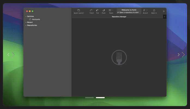
Task: Close the Fork window with red button
Action: tap(27, 11)
